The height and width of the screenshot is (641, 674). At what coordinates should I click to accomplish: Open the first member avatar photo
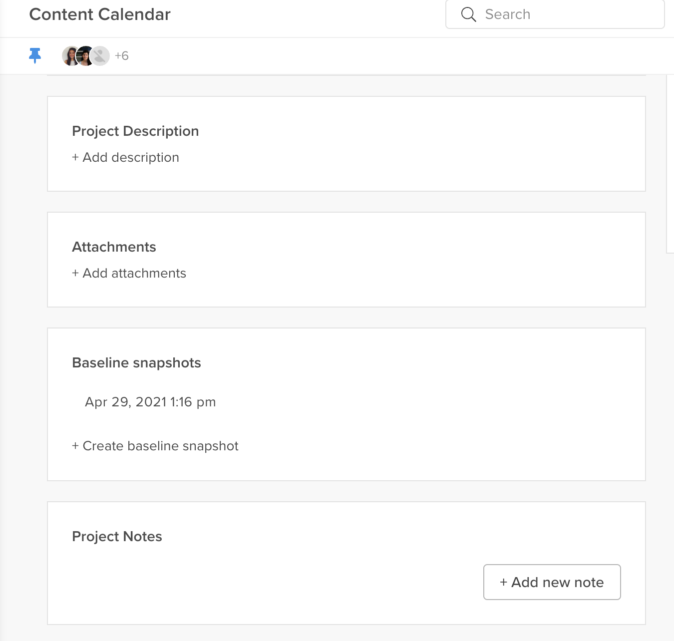point(70,56)
